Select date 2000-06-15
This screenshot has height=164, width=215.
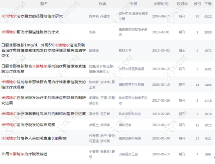coord(161,154)
